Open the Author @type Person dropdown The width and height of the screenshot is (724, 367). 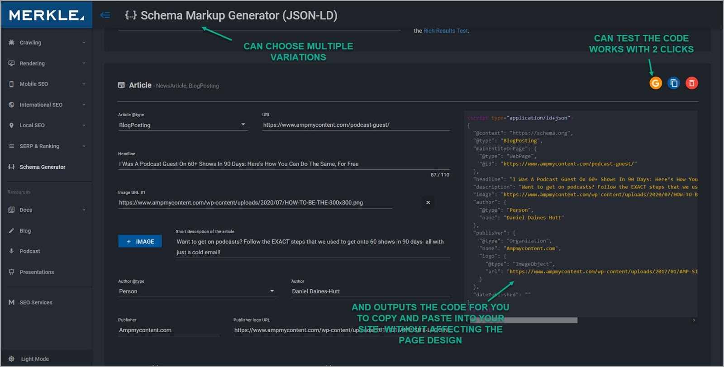[196, 291]
